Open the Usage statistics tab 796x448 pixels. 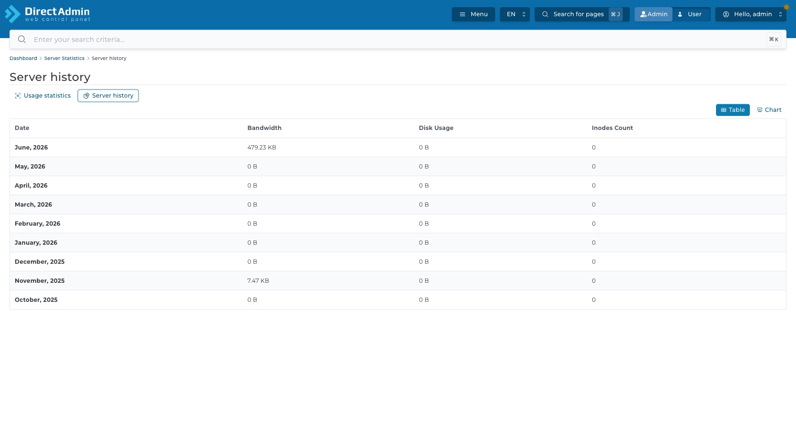[43, 96]
